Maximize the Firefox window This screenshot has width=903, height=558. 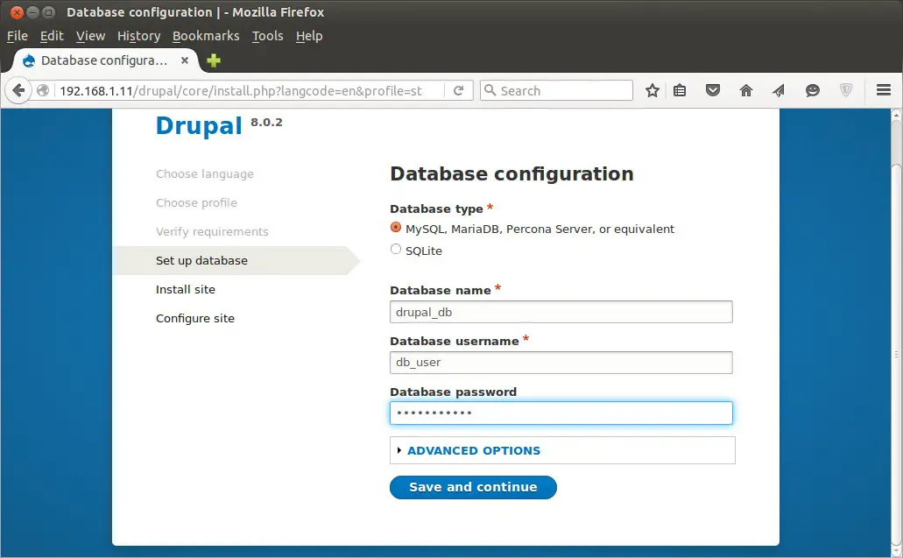click(49, 12)
